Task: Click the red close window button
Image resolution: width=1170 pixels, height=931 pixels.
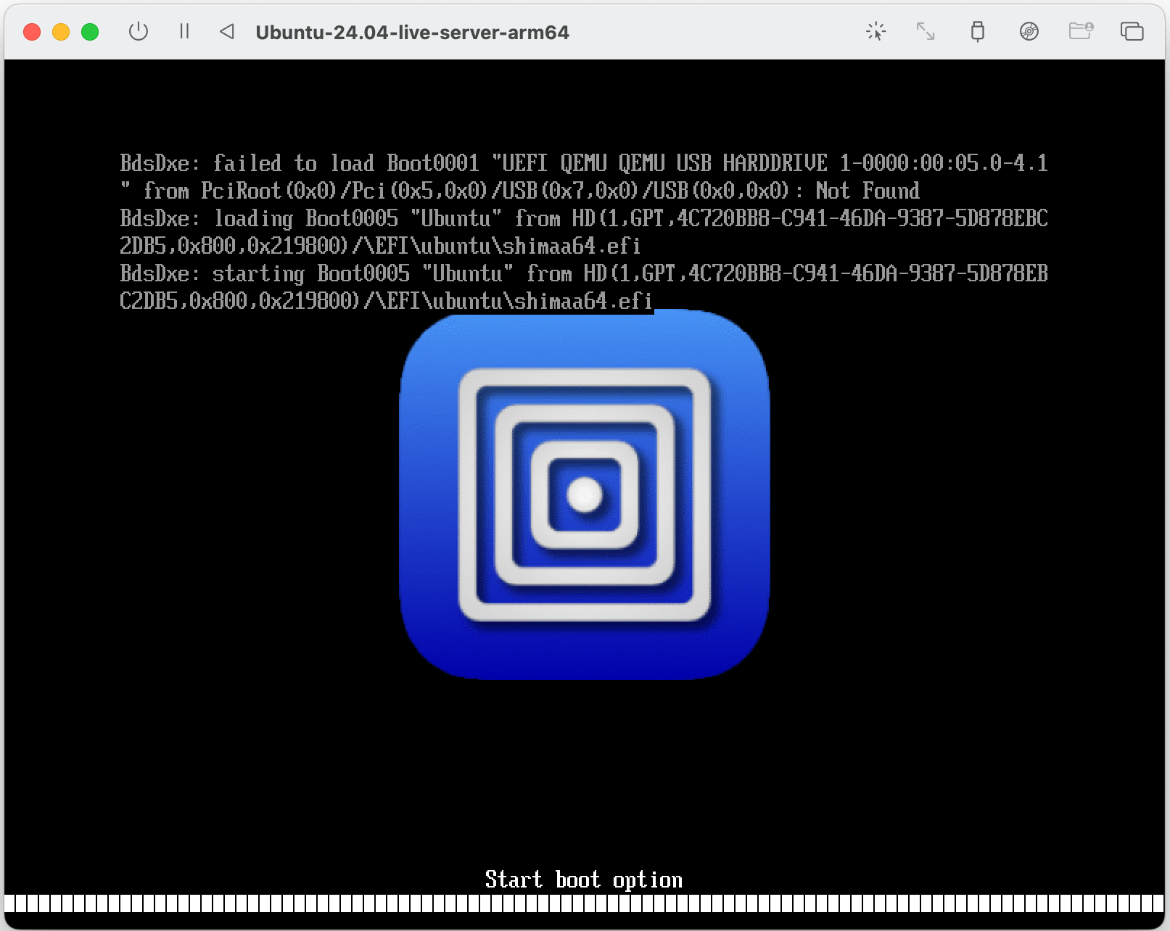Action: click(32, 32)
